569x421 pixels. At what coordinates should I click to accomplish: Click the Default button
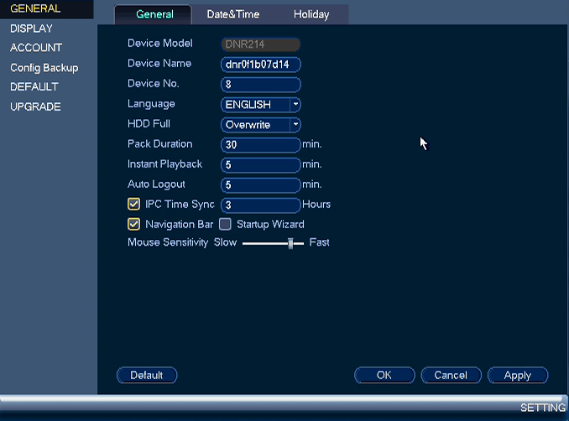[147, 376]
